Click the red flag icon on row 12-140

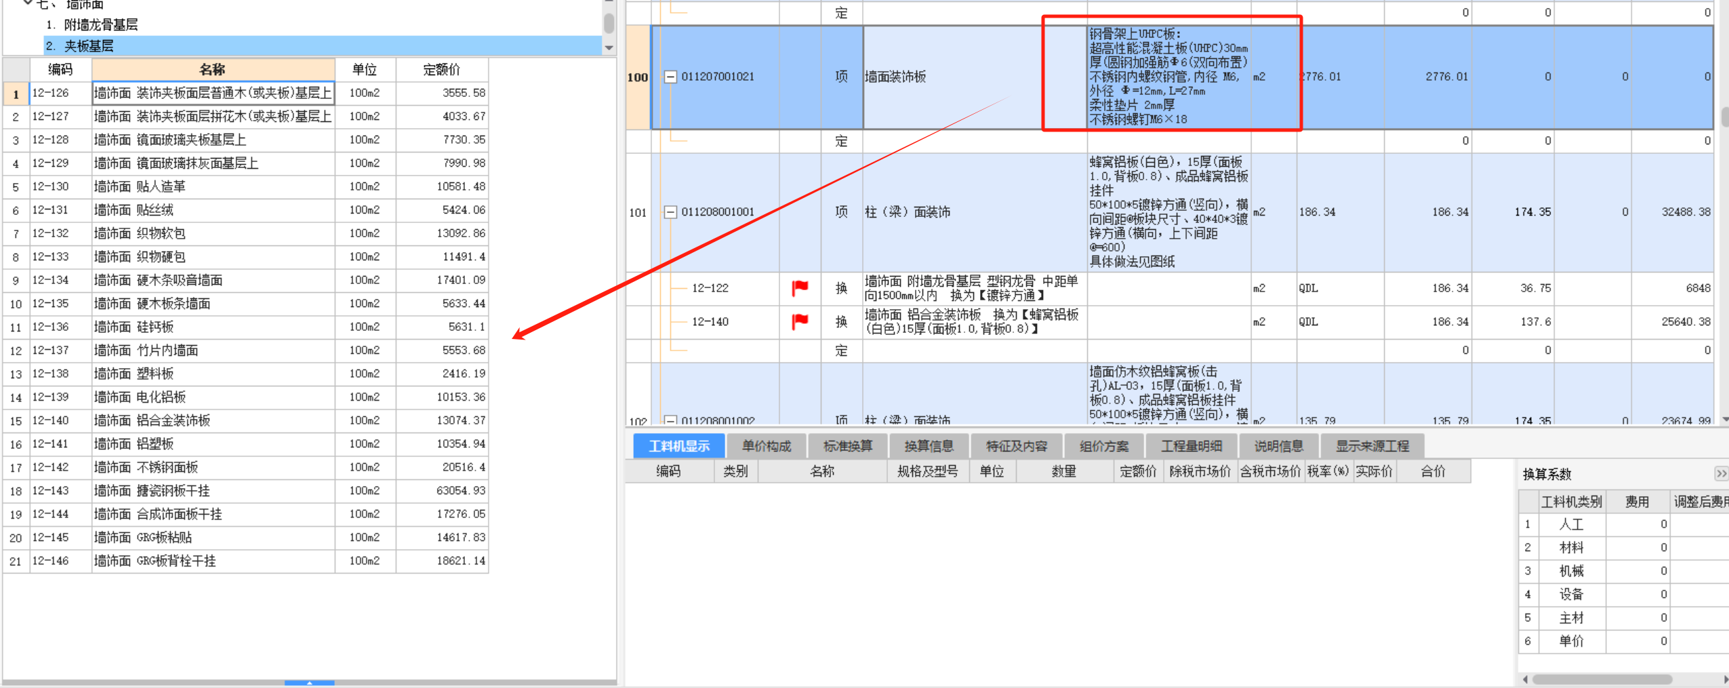(800, 321)
